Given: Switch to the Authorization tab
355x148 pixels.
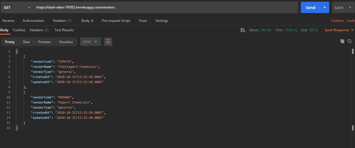Looking at the screenshot, I should pyautogui.click(x=33, y=21).
